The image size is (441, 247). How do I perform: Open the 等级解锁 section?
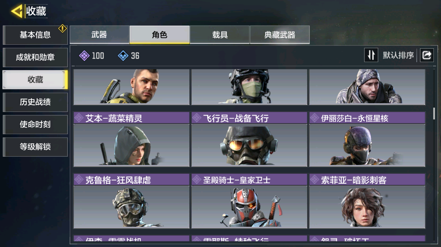pos(35,146)
